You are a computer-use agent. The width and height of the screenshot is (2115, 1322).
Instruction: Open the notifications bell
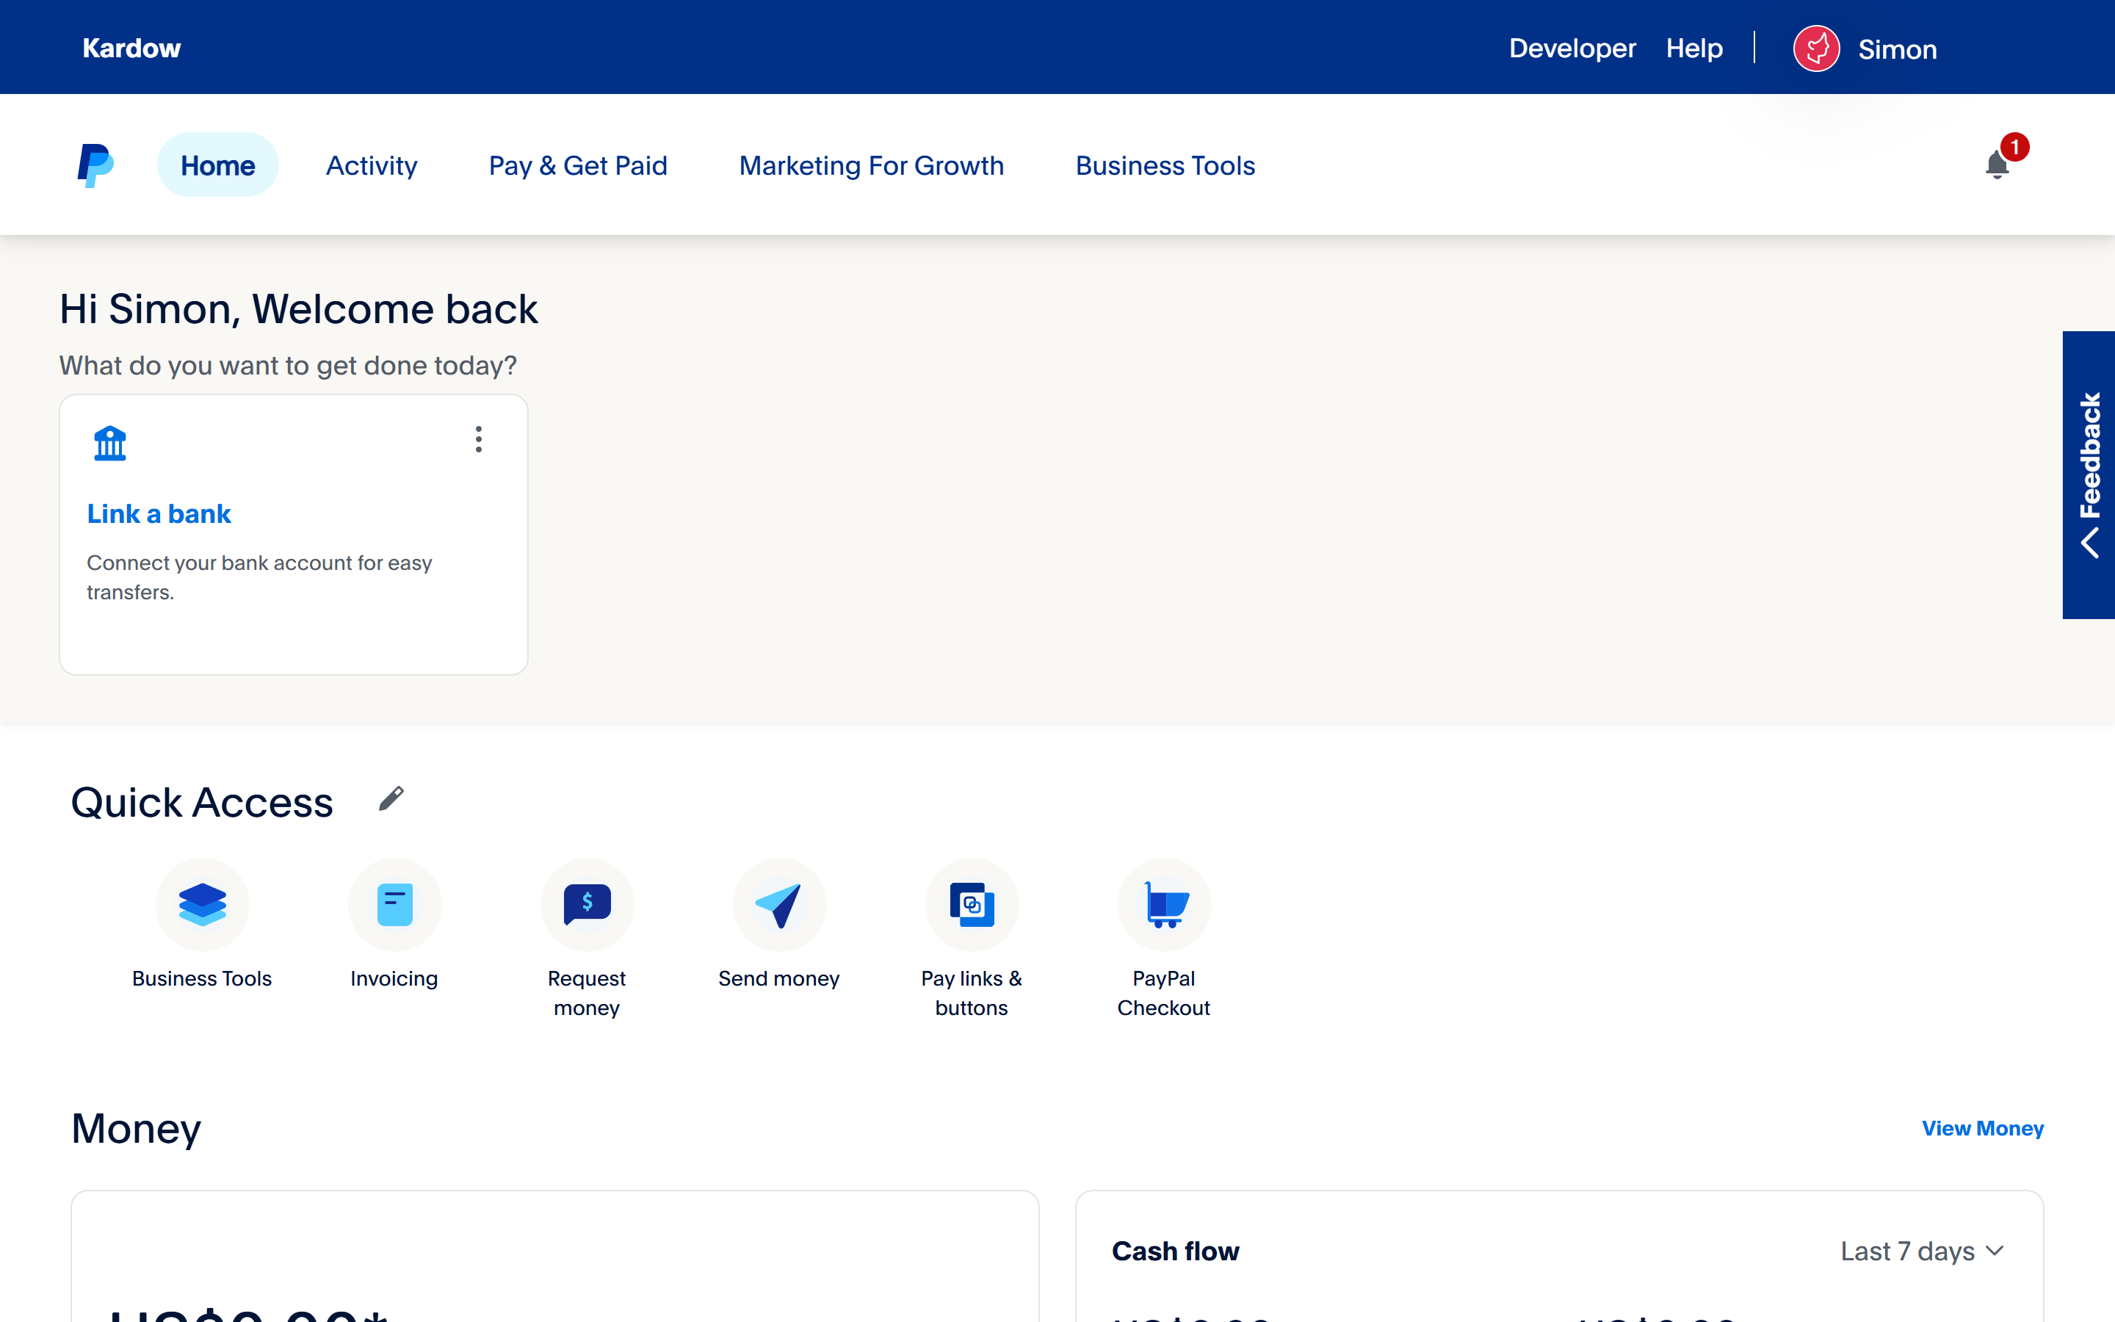coord(1997,165)
